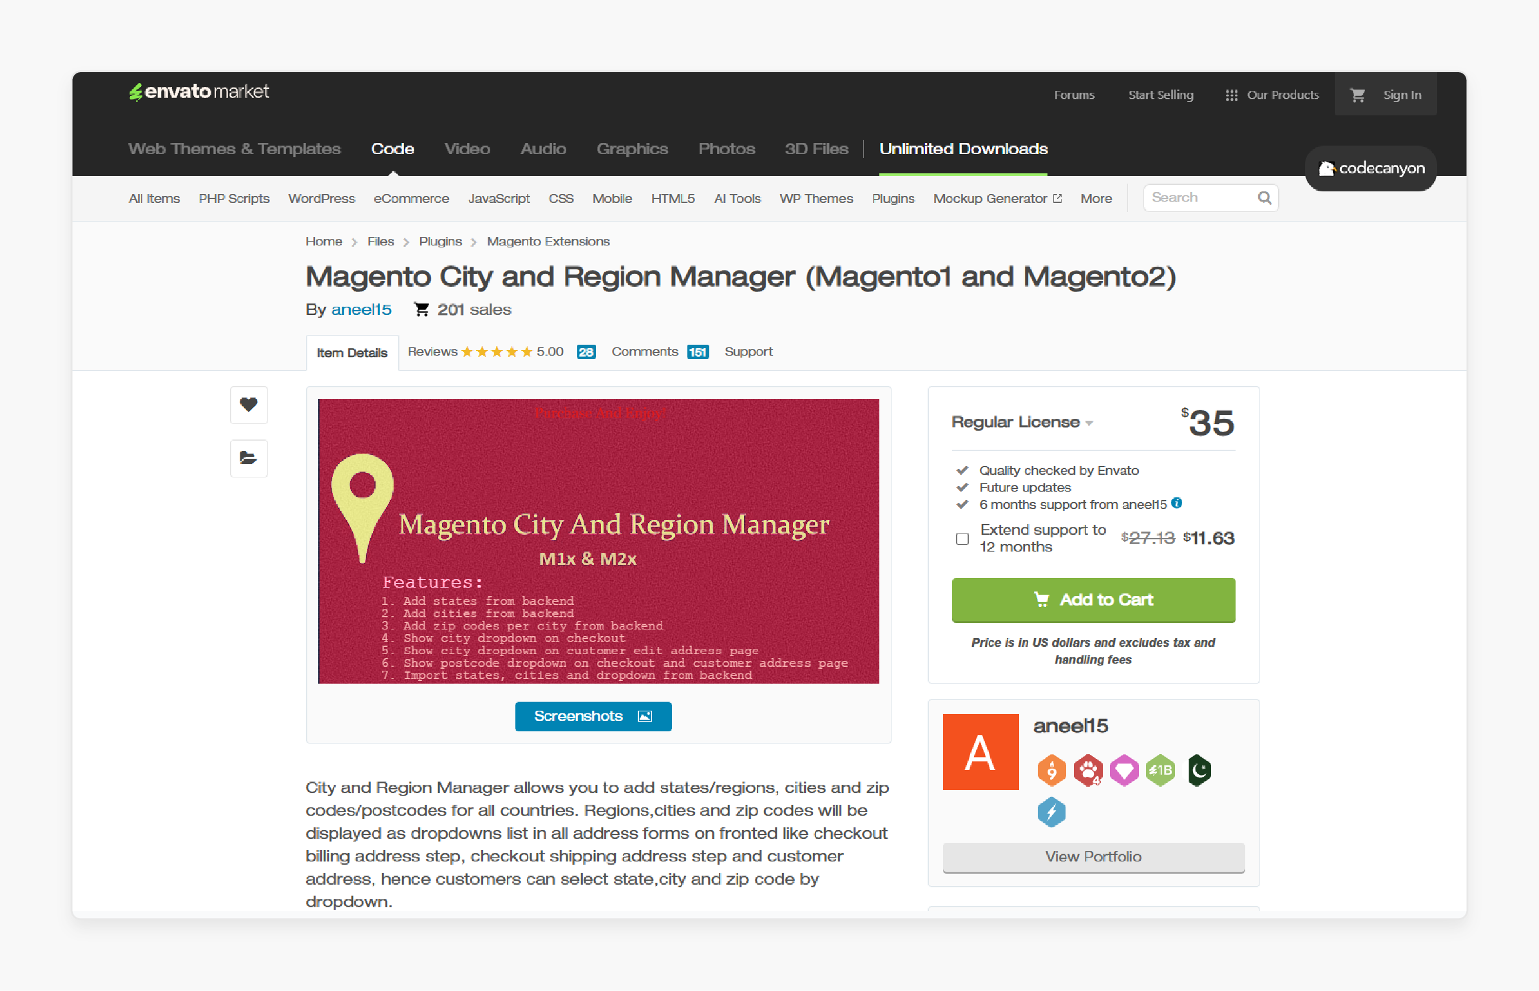Viewport: 1539px width, 991px height.
Task: Open AI Tools category
Action: (x=737, y=198)
